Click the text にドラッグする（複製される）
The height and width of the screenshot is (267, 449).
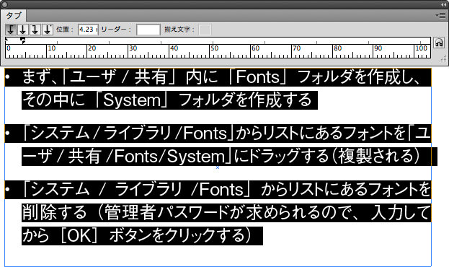tap(326, 157)
